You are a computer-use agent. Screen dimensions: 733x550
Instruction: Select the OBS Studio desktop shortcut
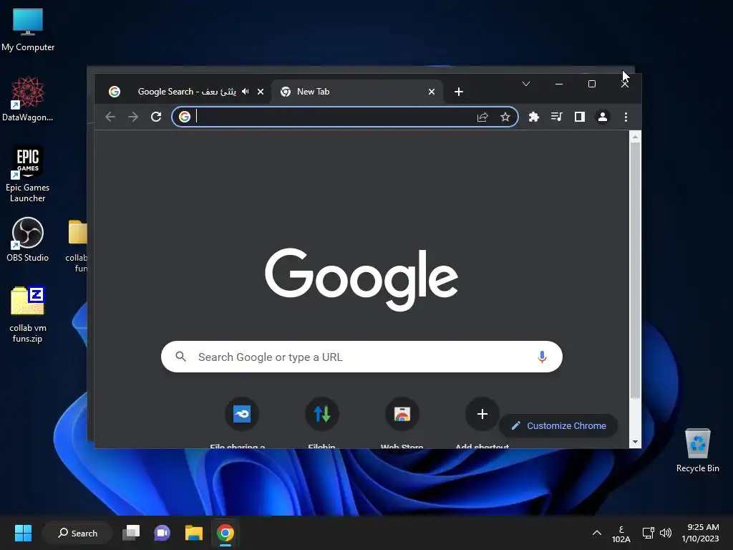[x=28, y=239]
